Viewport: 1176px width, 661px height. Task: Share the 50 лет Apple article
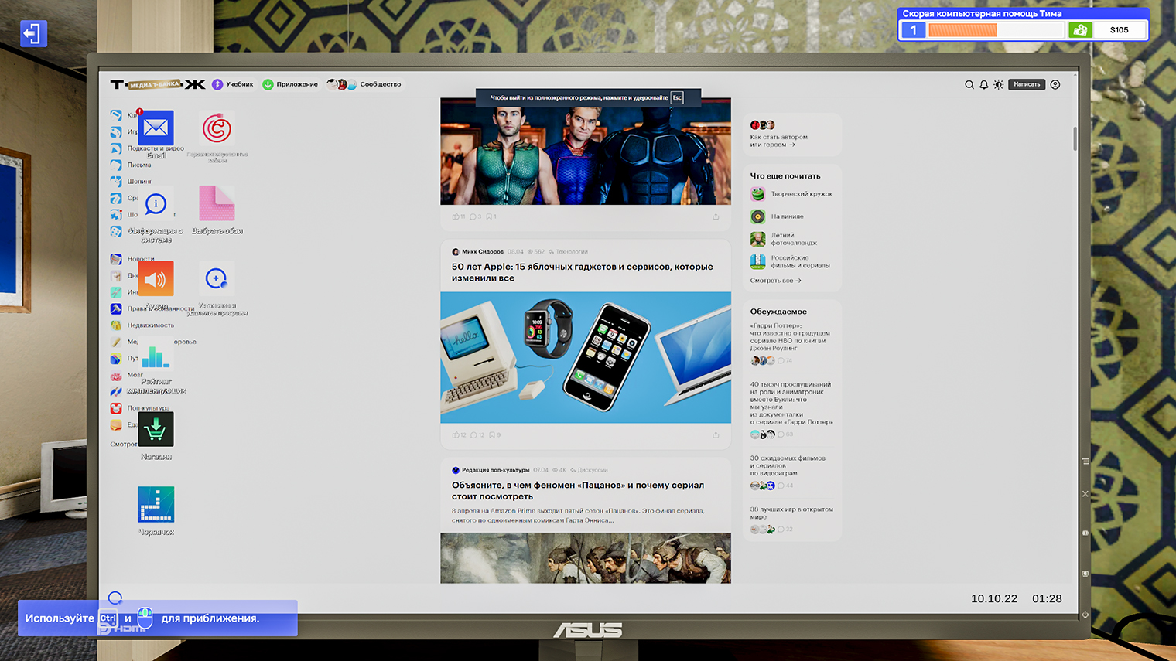716,434
